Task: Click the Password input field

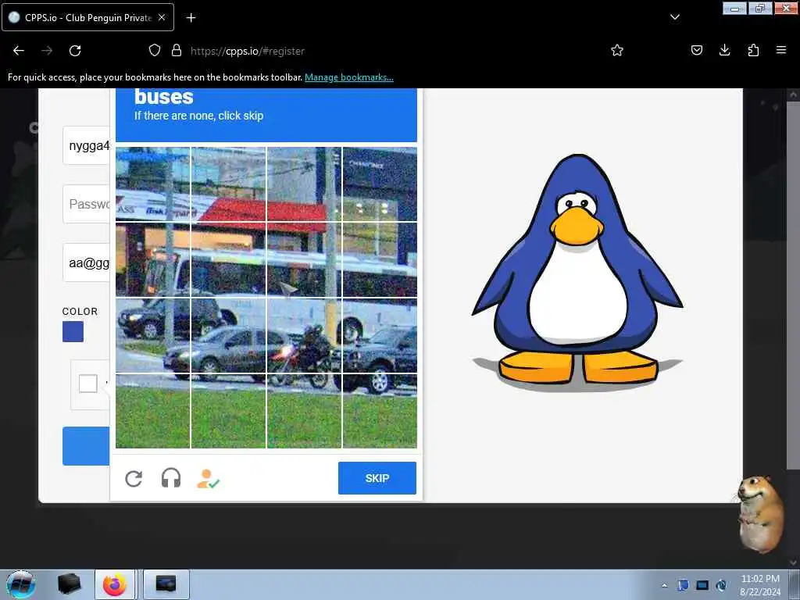Action: 86,204
